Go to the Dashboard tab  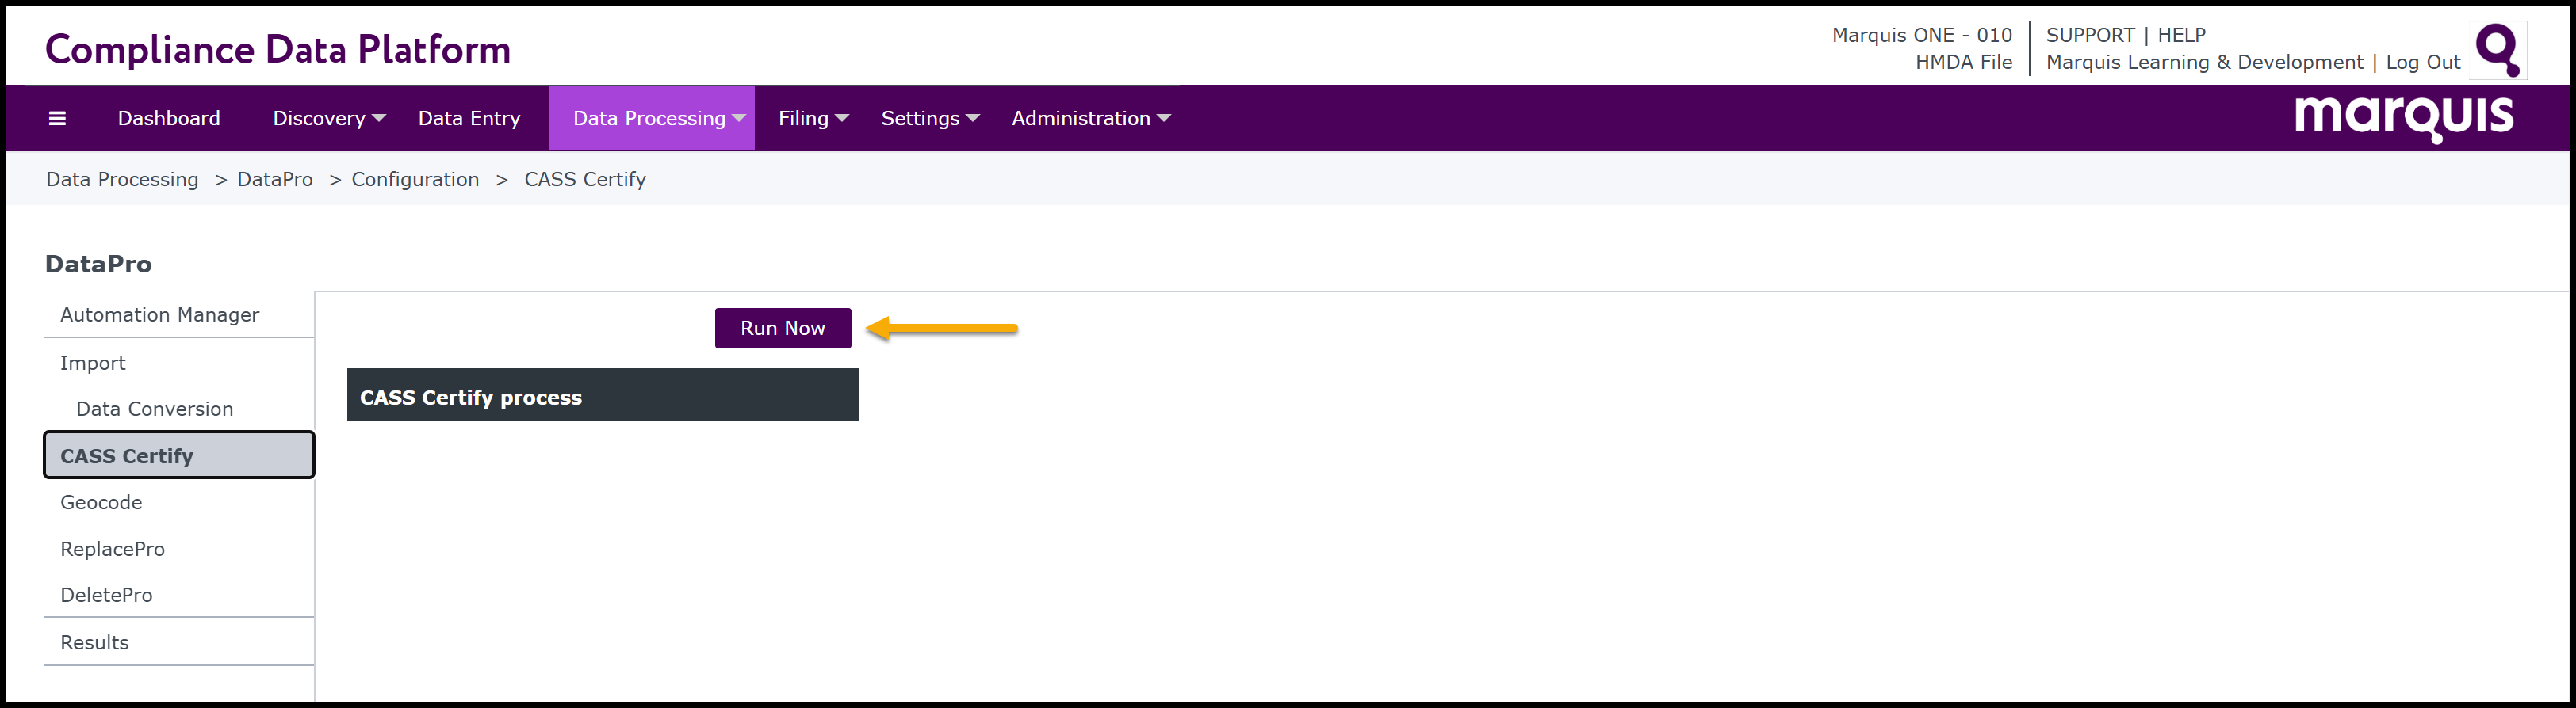pyautogui.click(x=169, y=119)
